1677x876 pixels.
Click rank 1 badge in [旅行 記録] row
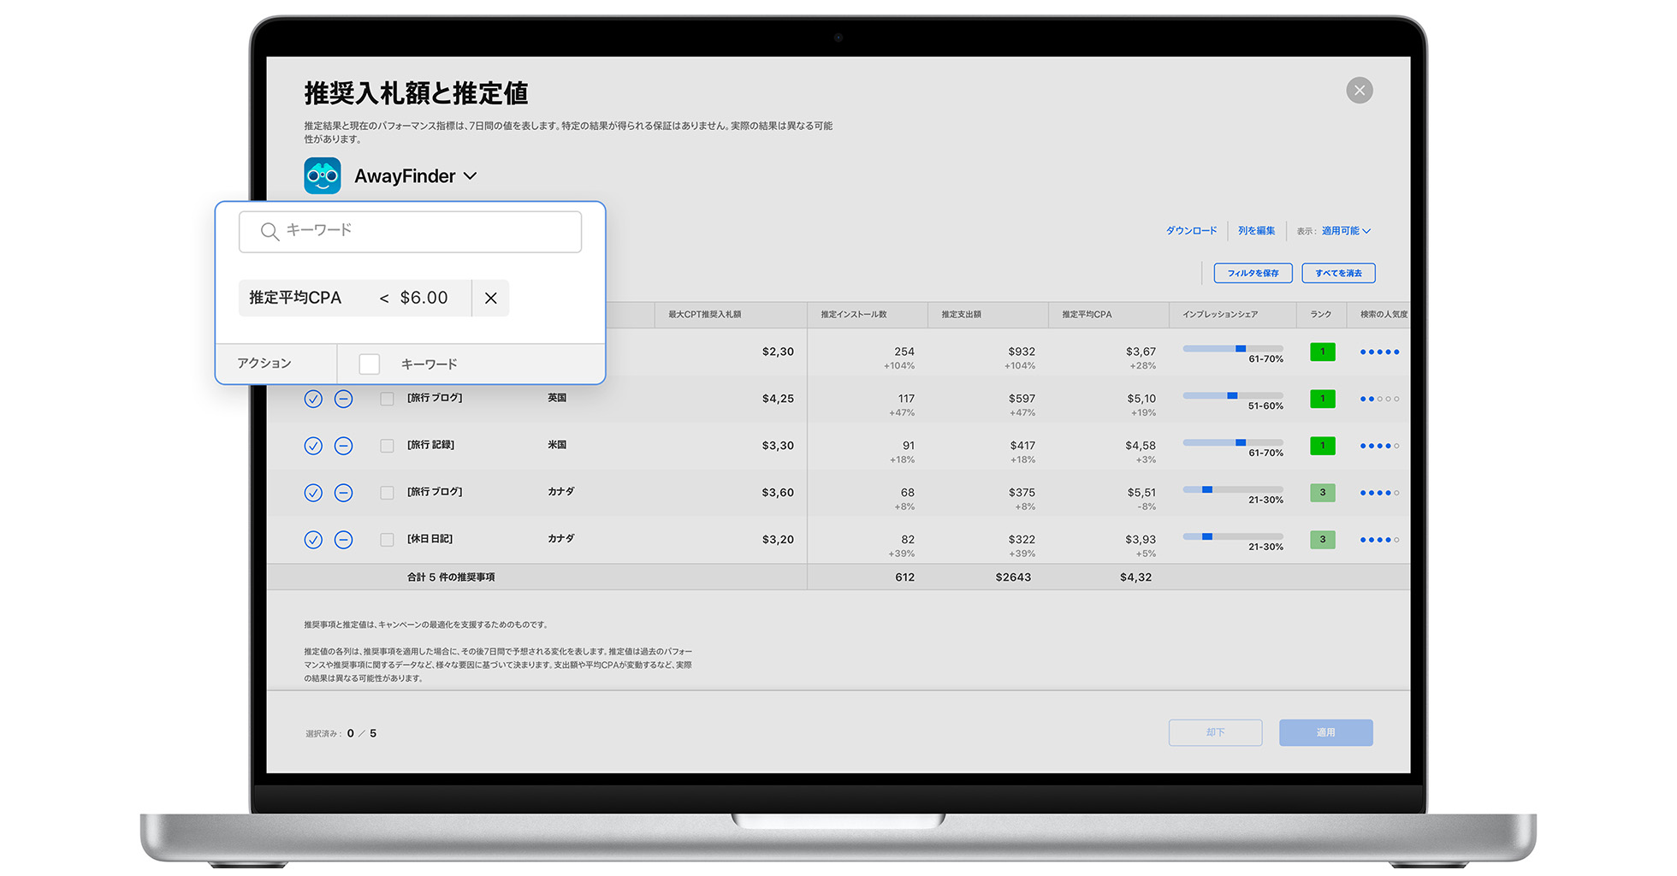click(1322, 446)
